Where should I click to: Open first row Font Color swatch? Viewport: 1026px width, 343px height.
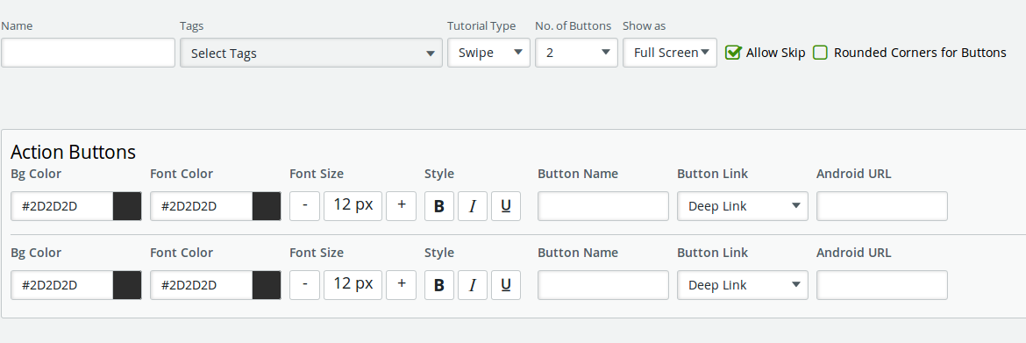pyautogui.click(x=267, y=206)
